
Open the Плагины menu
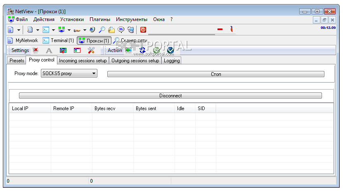[100, 19]
